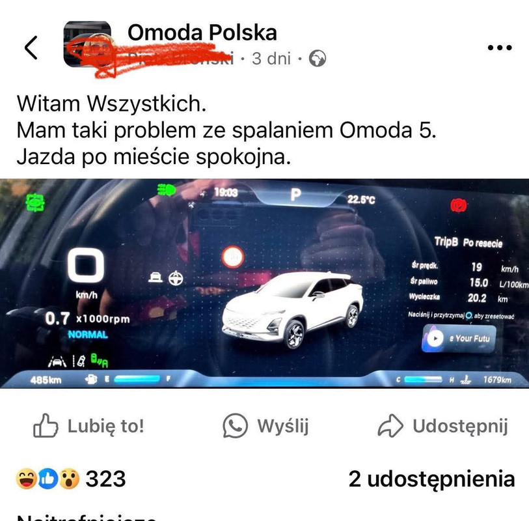Open the 2 udostępnienia shares link
The height and width of the screenshot is (521, 529).
pyautogui.click(x=431, y=479)
